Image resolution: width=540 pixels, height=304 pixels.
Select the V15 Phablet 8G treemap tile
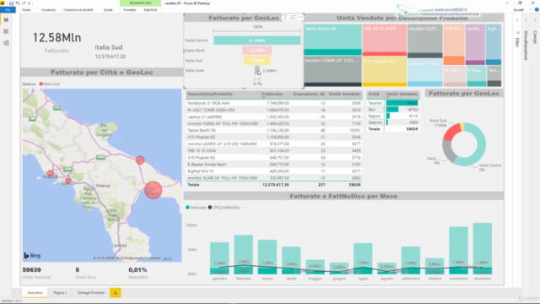tap(385, 72)
